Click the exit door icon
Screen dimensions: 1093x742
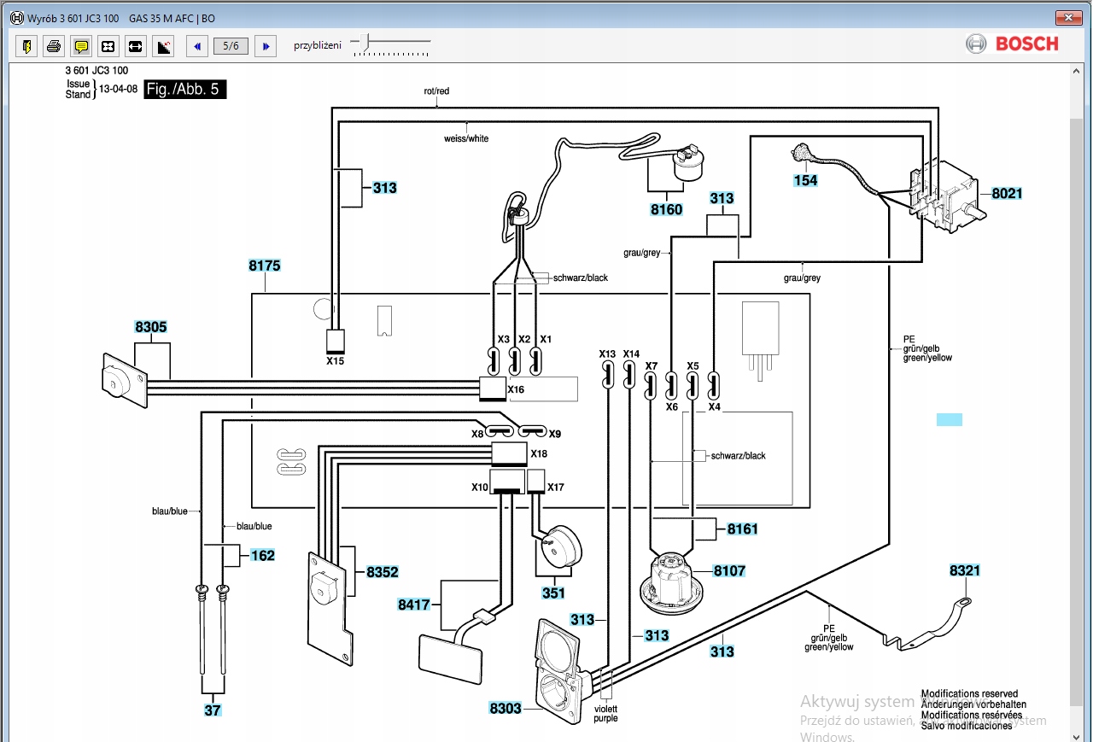pyautogui.click(x=26, y=46)
